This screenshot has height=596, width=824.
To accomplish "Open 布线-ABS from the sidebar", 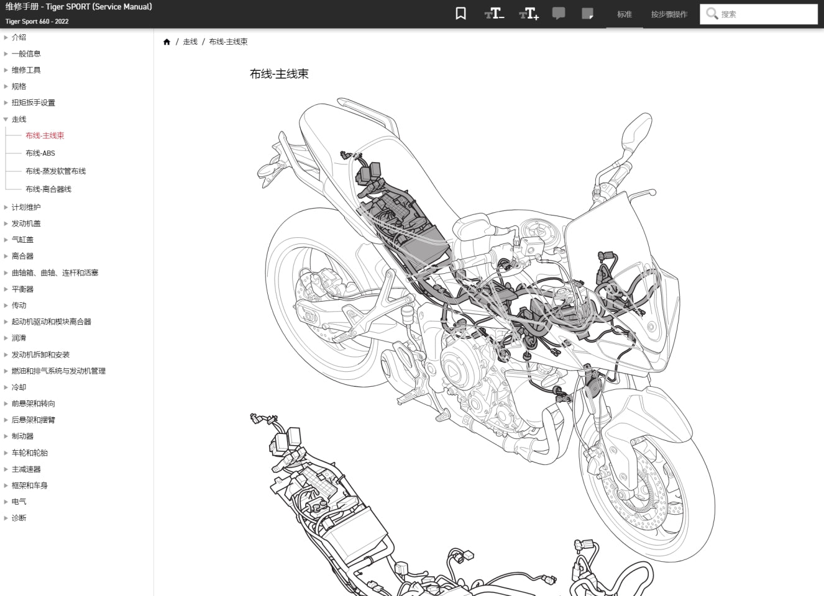I will [39, 153].
